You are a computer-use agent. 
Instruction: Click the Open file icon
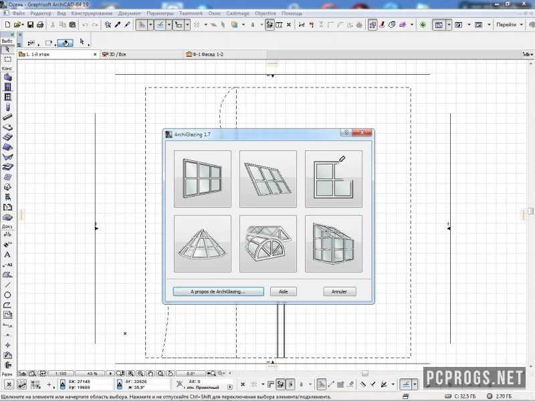click(x=18, y=25)
